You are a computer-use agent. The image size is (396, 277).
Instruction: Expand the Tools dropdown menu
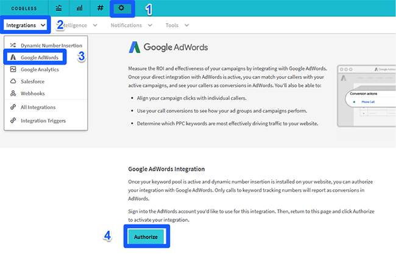[177, 25]
